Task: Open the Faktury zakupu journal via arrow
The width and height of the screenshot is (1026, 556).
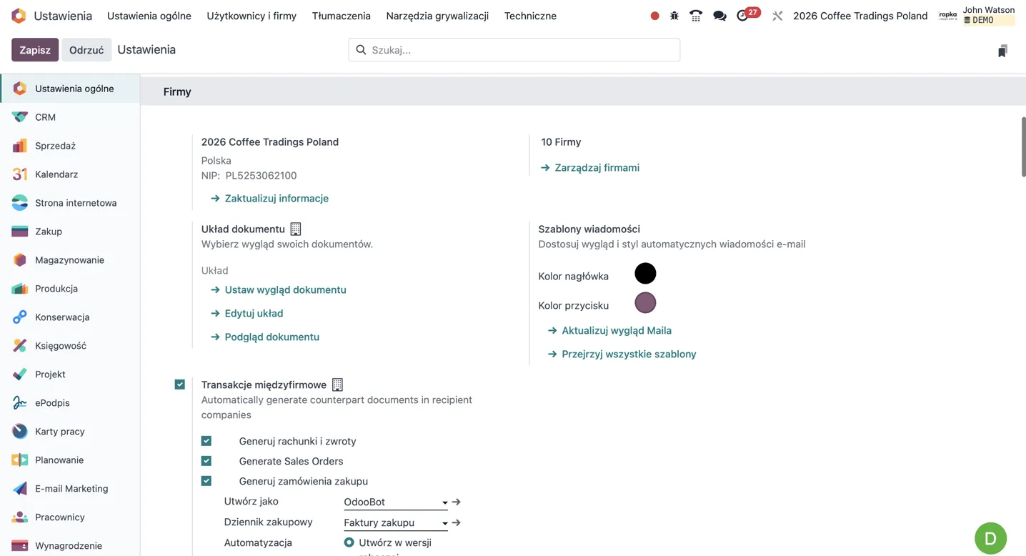Action: (x=457, y=523)
